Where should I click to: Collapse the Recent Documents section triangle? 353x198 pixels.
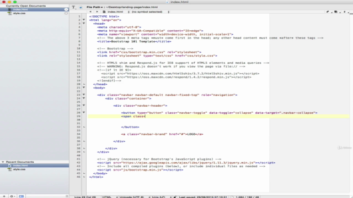[x=3, y=162]
